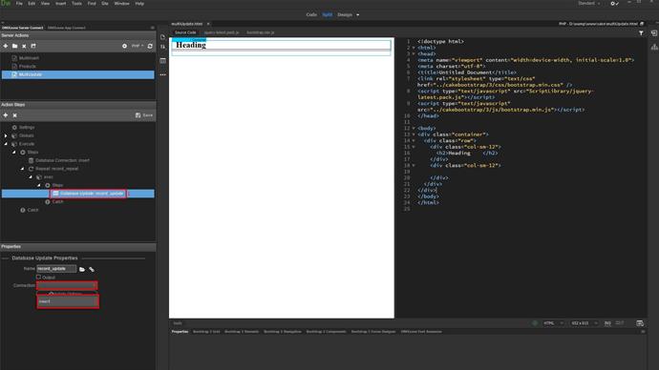Click the Heading text in Design view
The height and width of the screenshot is (370, 659).
(191, 45)
